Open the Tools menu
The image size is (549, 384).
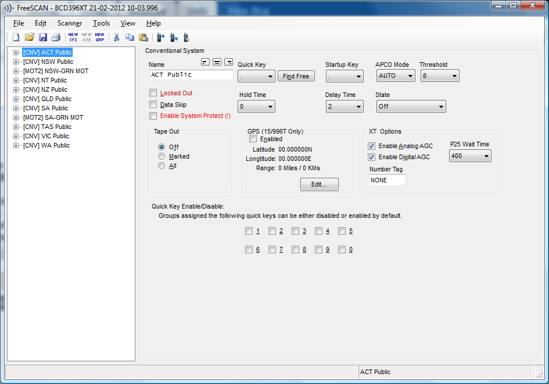click(101, 23)
